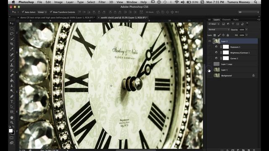Select the Elliptical Marquee tool
This screenshot has height=151, width=269.
click(x=12, y=29)
